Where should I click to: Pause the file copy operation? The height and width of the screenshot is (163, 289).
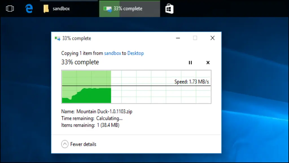[190, 63]
